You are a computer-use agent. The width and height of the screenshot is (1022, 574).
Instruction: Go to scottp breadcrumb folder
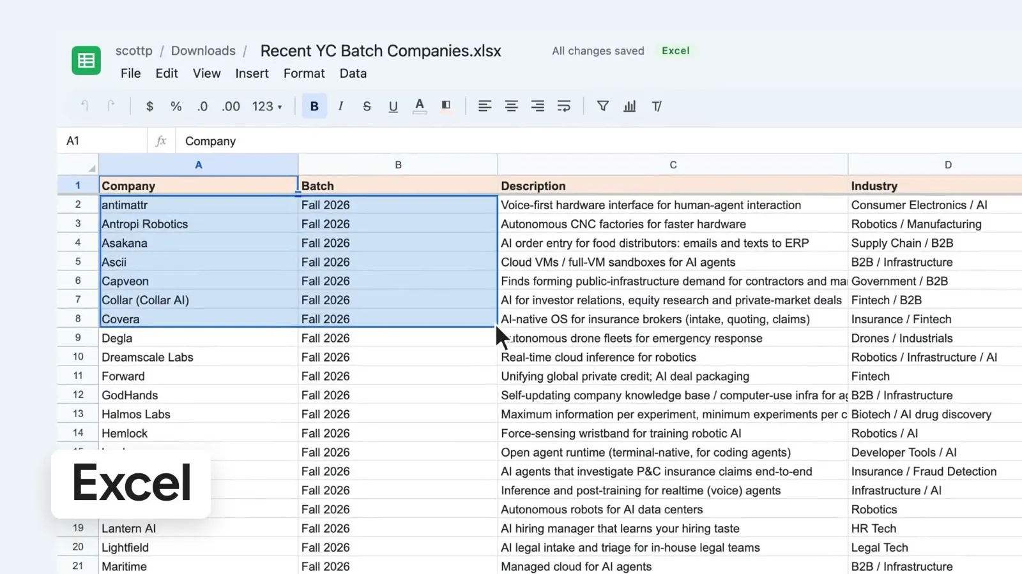pyautogui.click(x=134, y=50)
